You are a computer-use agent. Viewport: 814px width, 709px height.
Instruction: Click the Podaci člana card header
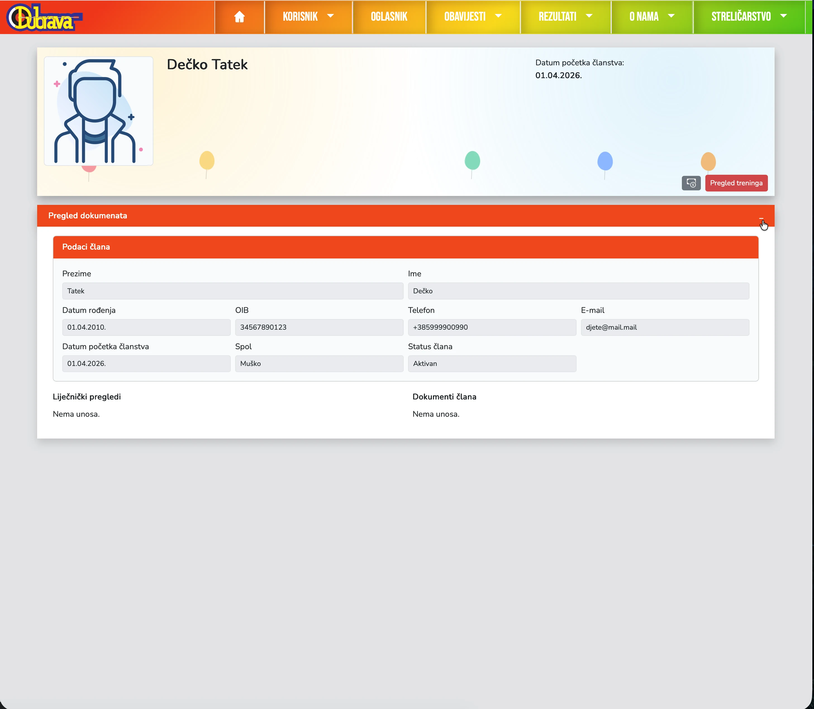[x=405, y=247]
